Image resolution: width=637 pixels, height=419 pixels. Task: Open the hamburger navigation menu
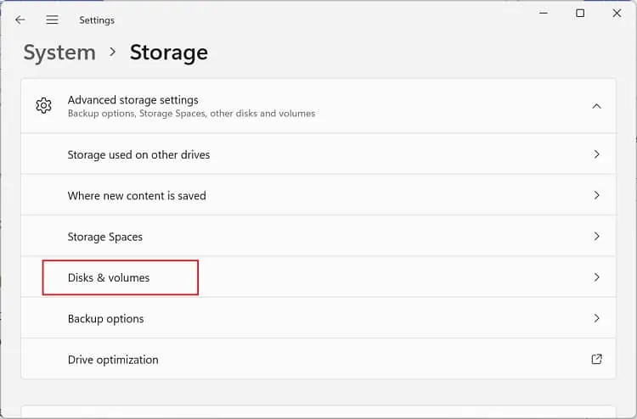coord(53,20)
